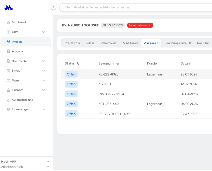Expand the Einstellungen section chevron
The image size is (212, 171).
(x=44, y=109)
